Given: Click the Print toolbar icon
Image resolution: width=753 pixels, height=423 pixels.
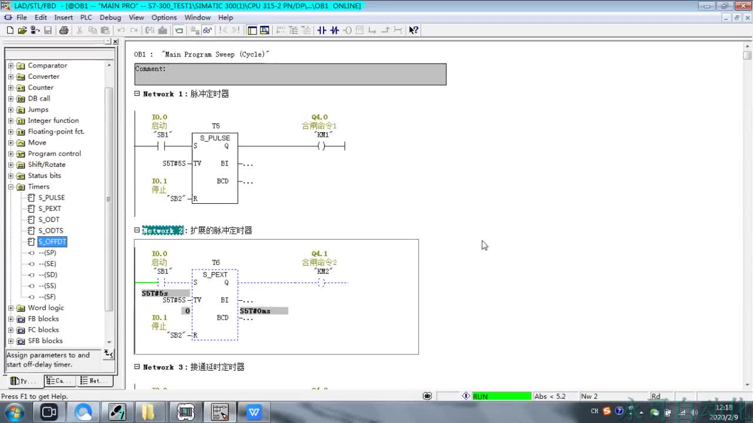Looking at the screenshot, I should point(64,30).
